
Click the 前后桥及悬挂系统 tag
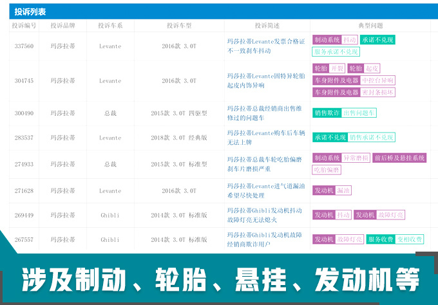[x=399, y=158]
